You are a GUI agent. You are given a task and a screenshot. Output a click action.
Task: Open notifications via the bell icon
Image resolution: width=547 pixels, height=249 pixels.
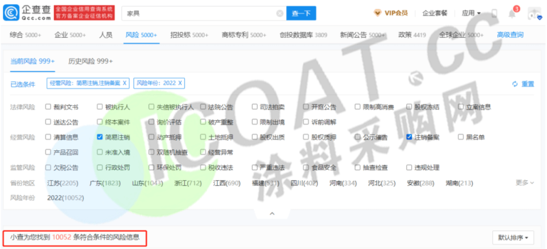coord(512,14)
